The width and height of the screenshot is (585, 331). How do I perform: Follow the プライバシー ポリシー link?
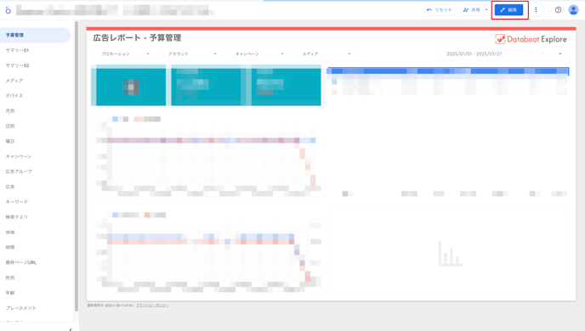click(152, 306)
